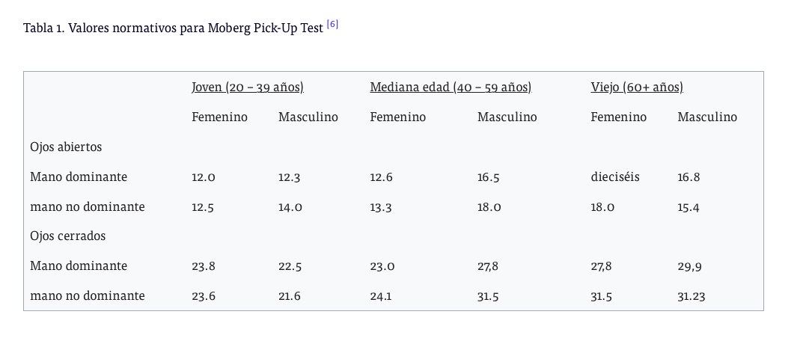Screen dimensions: 812x347
Task: Click the 22.5 cell value
Action: point(290,266)
